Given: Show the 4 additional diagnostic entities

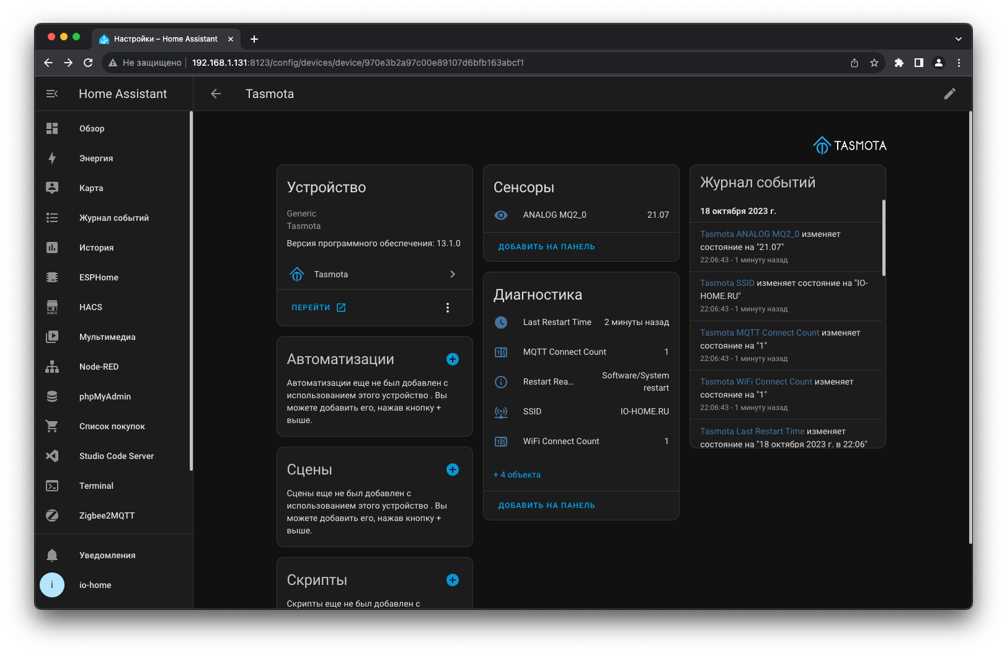Looking at the screenshot, I should coord(517,475).
